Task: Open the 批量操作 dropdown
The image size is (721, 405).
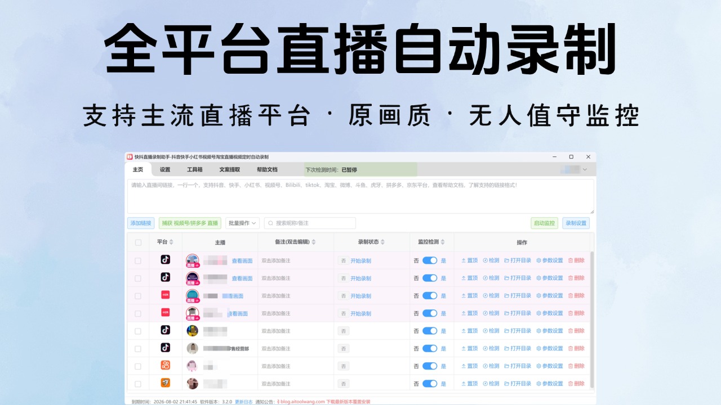Action: pos(242,223)
